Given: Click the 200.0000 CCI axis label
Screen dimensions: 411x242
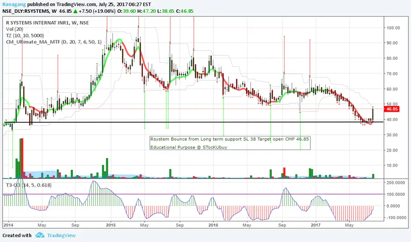Looking at the screenshot, I should (396, 183).
